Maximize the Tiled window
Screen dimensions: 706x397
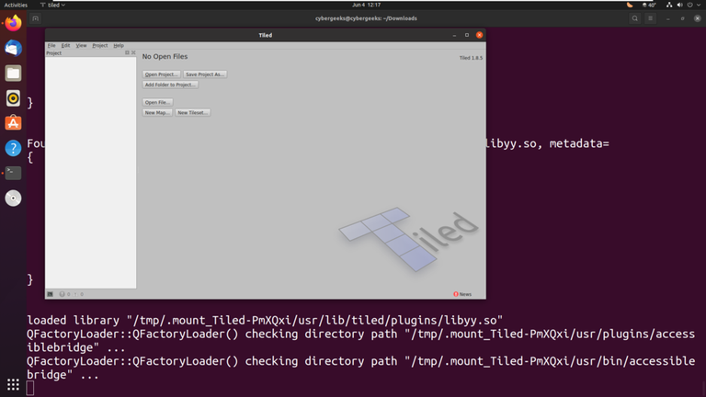[467, 35]
